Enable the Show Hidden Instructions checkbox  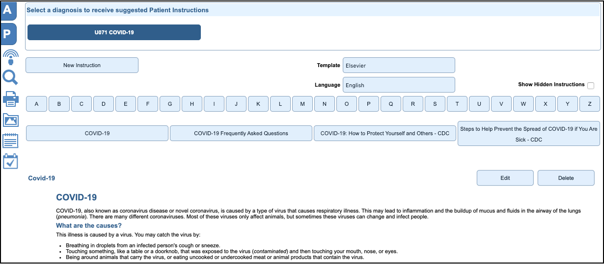point(590,86)
